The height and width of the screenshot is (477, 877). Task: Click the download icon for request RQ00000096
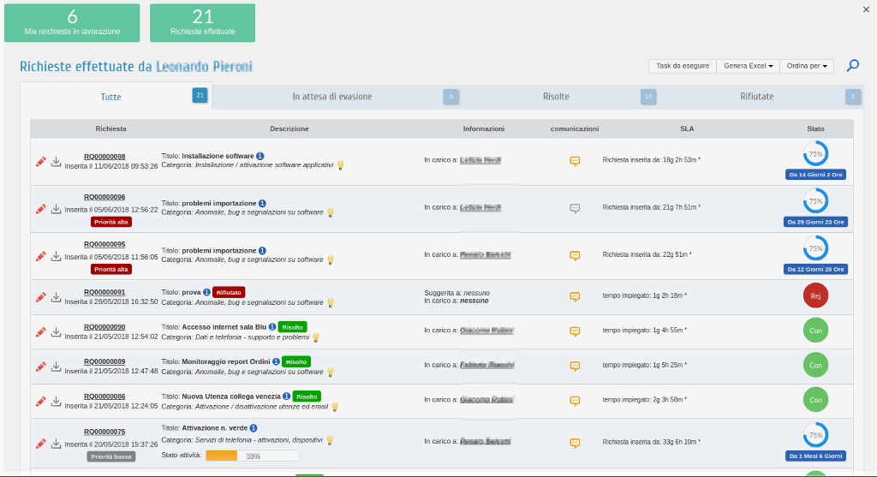coord(57,208)
